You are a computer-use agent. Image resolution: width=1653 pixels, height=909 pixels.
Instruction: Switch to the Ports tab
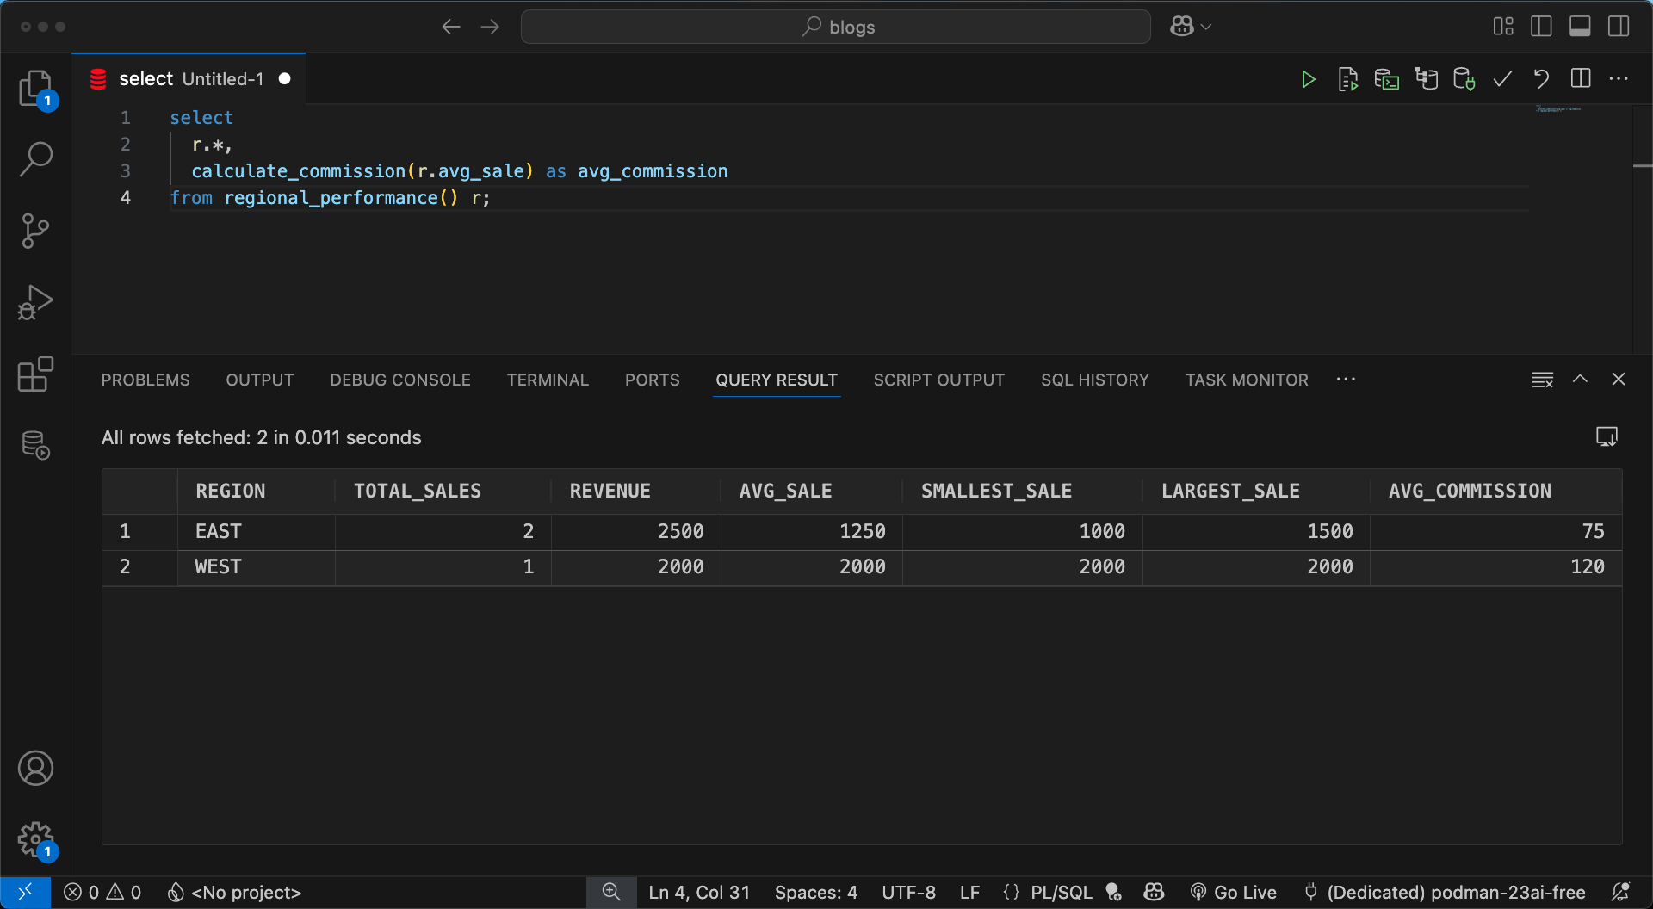tap(653, 380)
